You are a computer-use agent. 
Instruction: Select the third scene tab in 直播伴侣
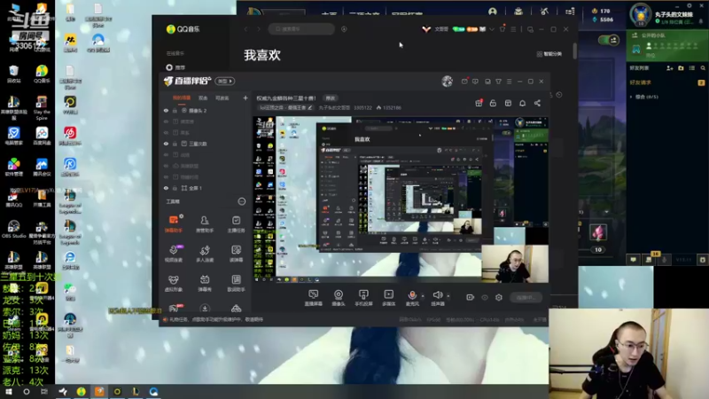(222, 98)
